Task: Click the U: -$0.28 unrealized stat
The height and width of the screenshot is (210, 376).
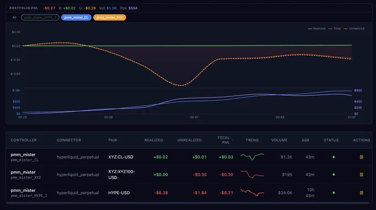Action: coord(87,8)
